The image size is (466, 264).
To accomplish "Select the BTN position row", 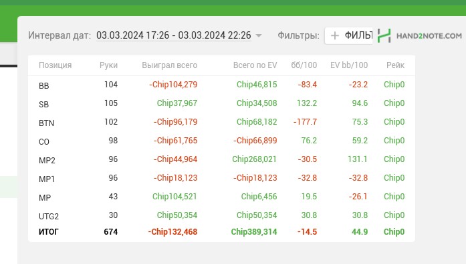I will (221, 122).
